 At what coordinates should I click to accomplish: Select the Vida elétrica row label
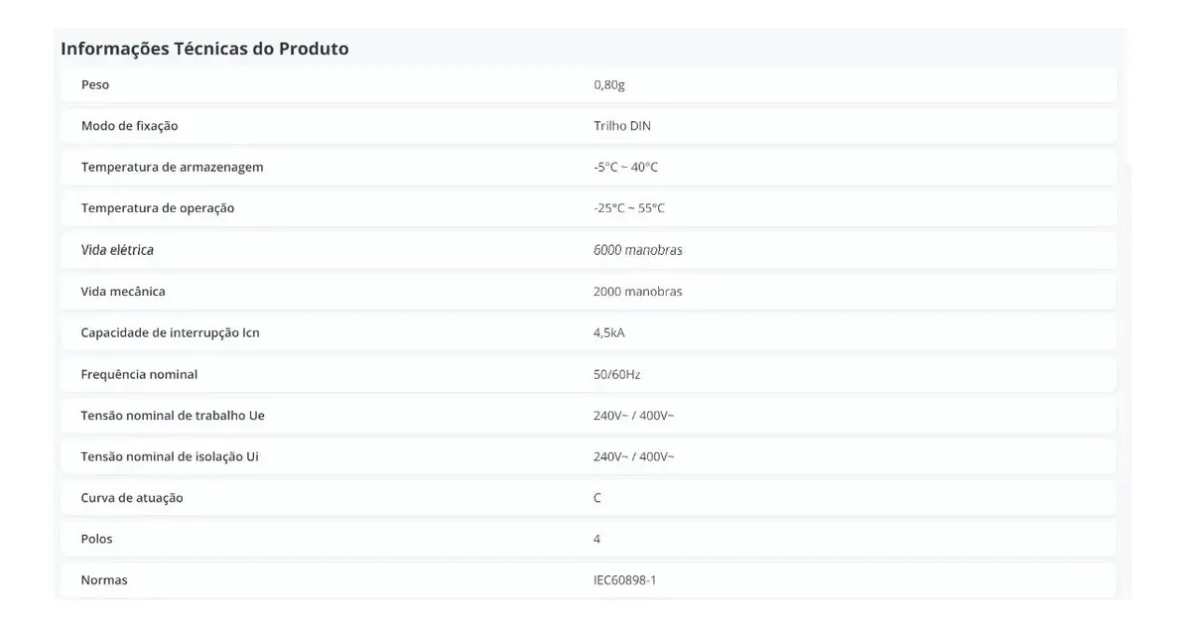coord(117,249)
